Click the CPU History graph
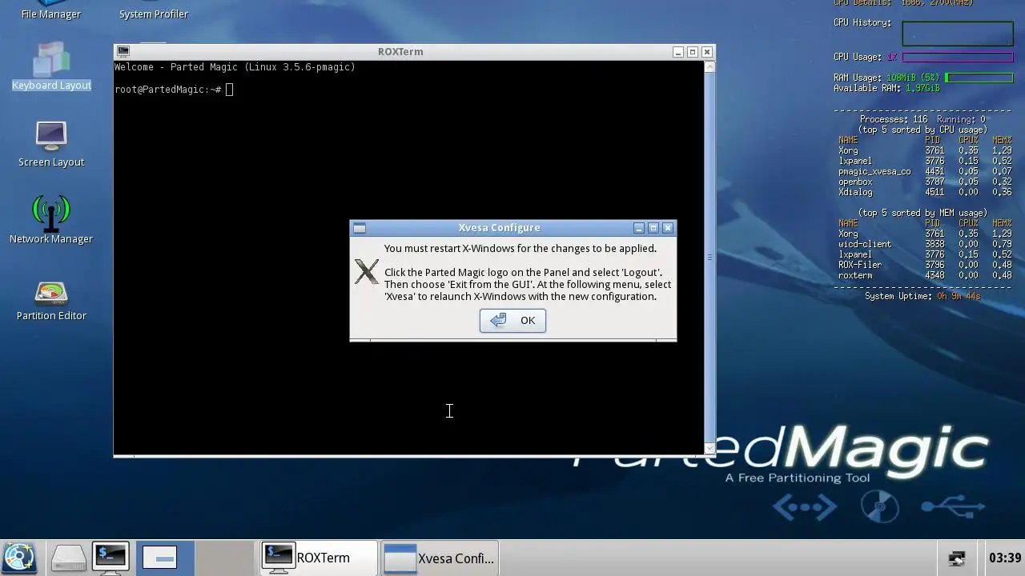The width and height of the screenshot is (1025, 576). click(x=958, y=34)
